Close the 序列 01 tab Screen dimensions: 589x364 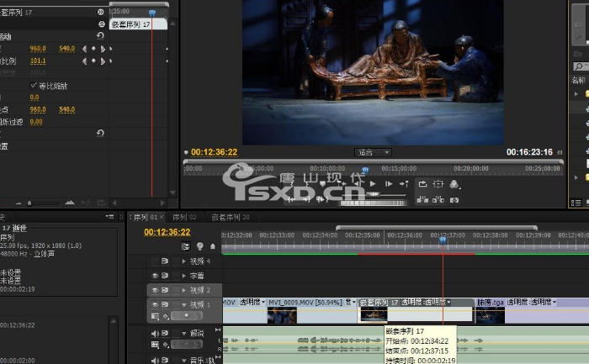coord(162,217)
